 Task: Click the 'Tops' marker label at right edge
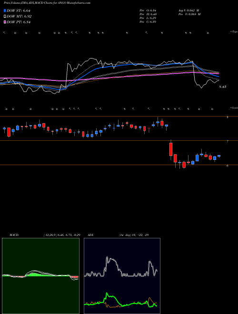pyautogui.click(x=234, y=32)
